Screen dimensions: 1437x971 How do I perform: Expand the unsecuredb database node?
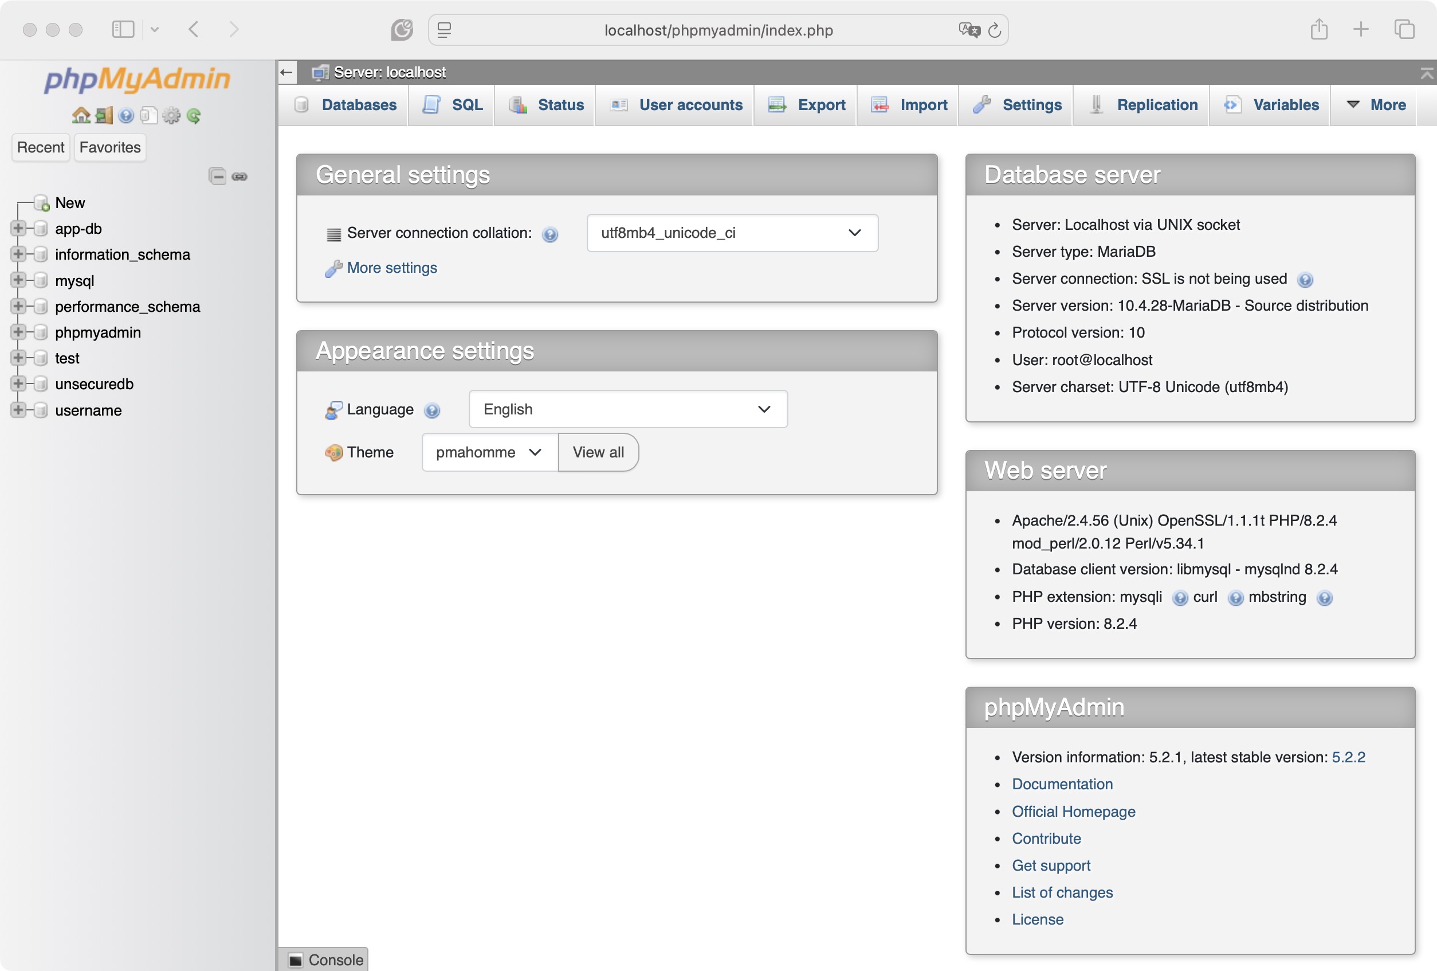[x=18, y=383]
